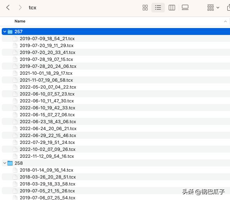The height and width of the screenshot is (200, 230).
Task: Click document icon of 2018-01-14_09_16_14.tcx
Action: tap(15, 170)
